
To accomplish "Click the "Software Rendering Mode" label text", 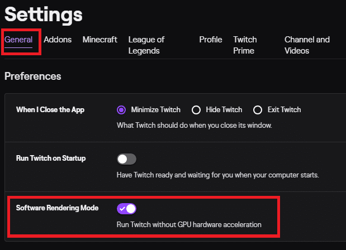I will (x=57, y=208).
